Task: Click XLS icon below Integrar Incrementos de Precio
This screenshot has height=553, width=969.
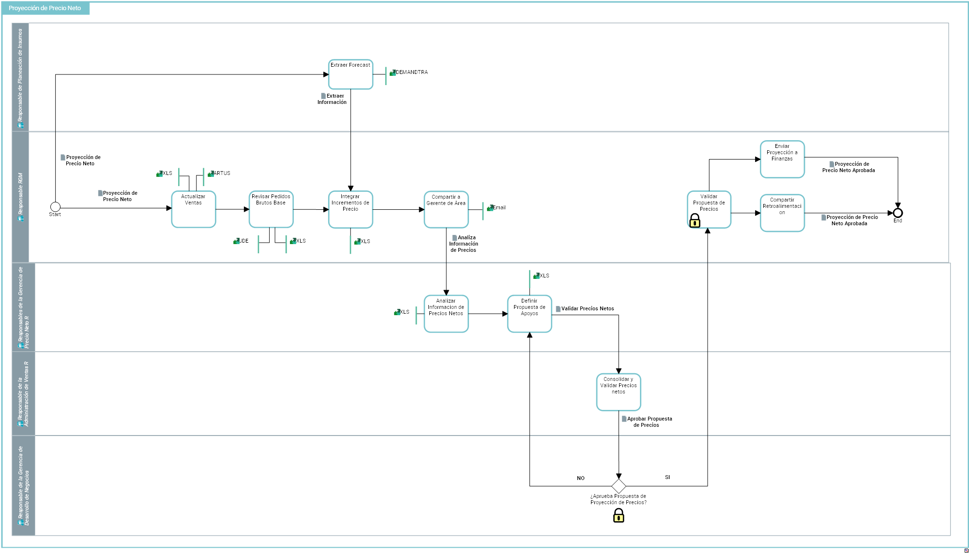Action: tap(357, 241)
